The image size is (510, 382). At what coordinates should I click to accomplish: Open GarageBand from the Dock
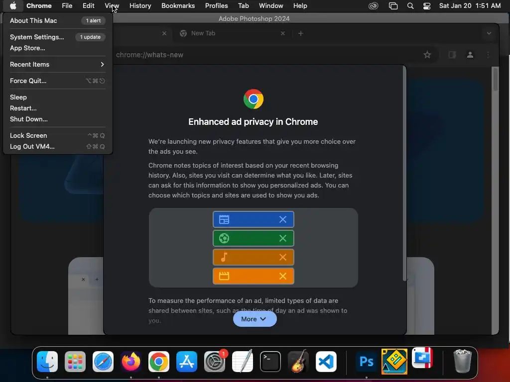[298, 361]
